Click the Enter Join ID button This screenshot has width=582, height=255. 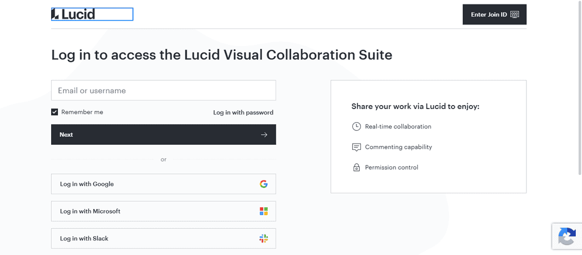pos(494,14)
